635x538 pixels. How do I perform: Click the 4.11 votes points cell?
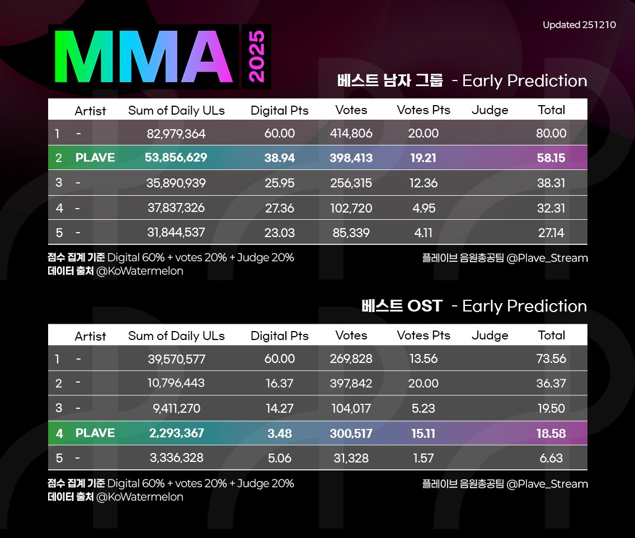pos(423,233)
